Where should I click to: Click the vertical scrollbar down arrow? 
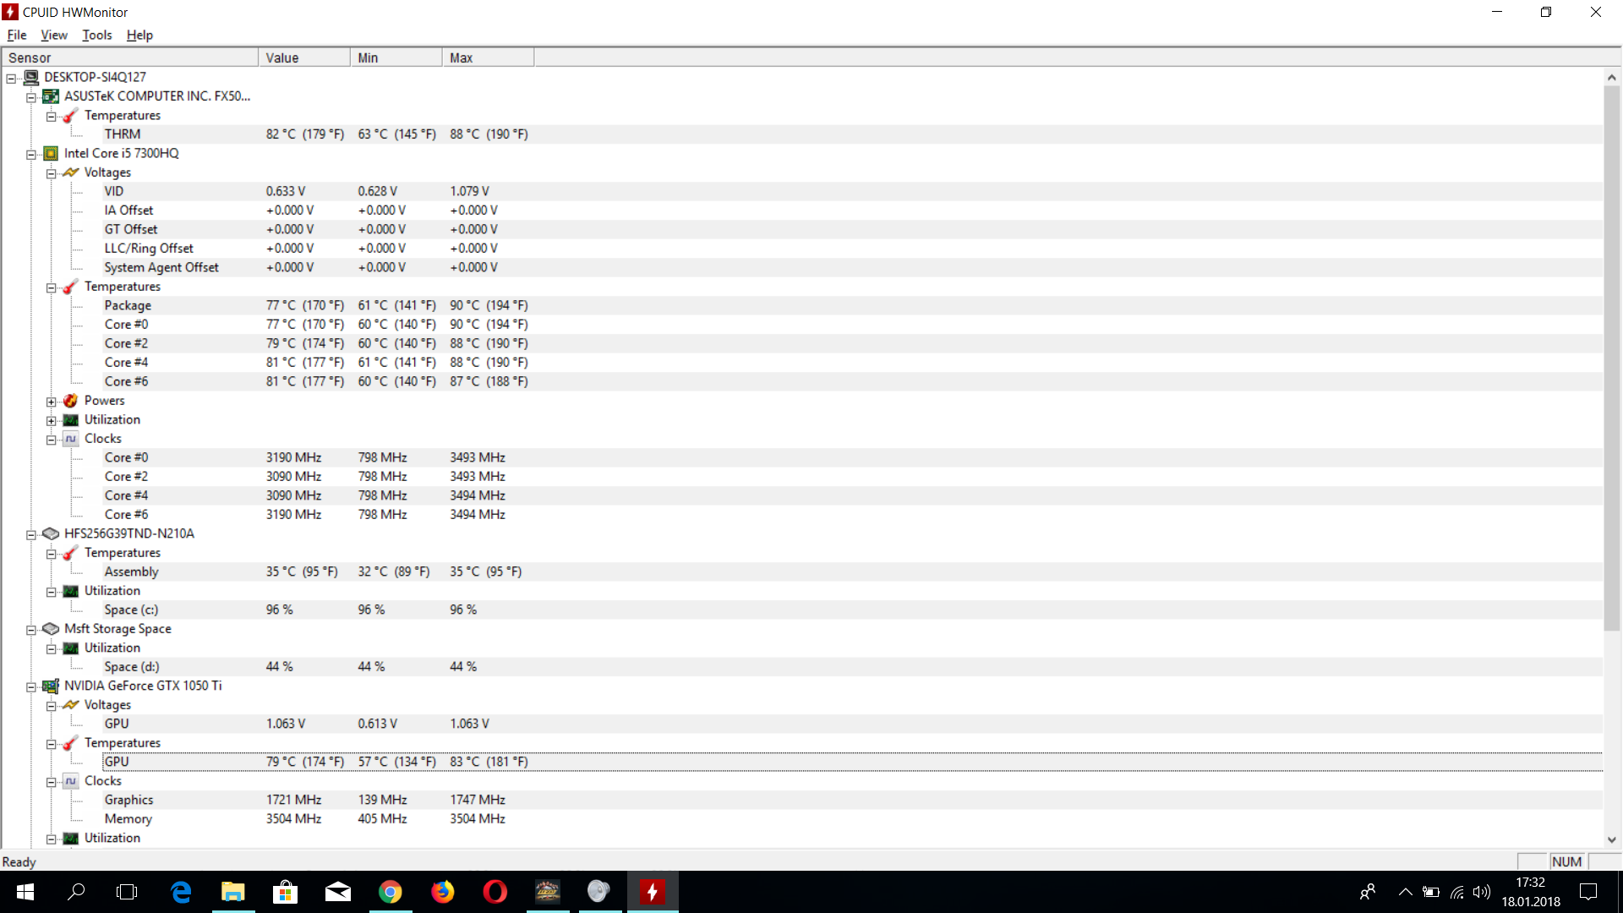click(1612, 839)
